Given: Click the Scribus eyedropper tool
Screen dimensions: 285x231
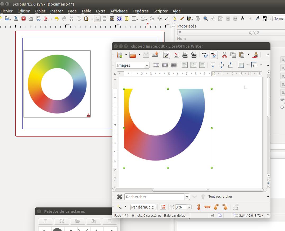Looking at the screenshot, I should tap(257, 19).
